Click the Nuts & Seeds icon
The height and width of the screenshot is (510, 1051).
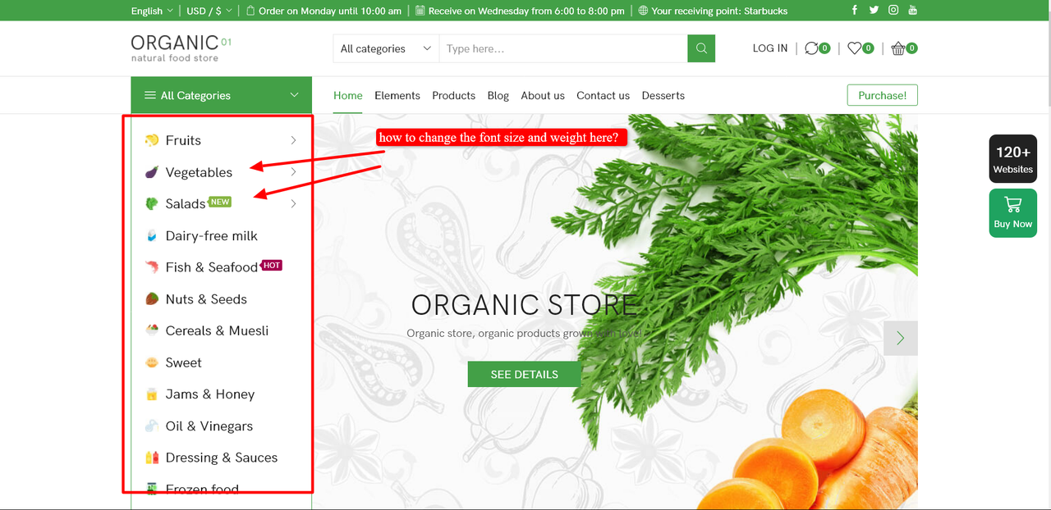tap(151, 299)
